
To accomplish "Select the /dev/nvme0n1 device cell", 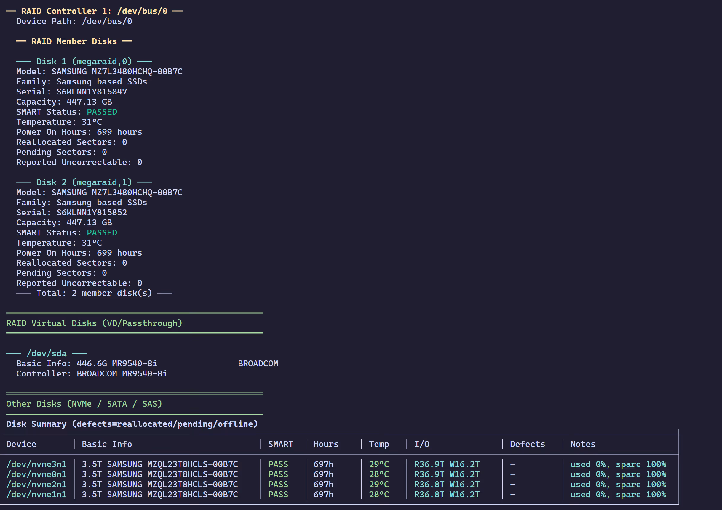I will (x=36, y=474).
